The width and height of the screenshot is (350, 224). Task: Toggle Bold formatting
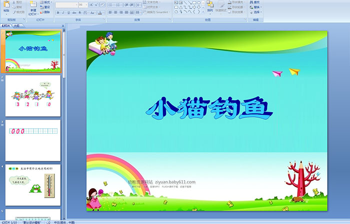point(58,12)
